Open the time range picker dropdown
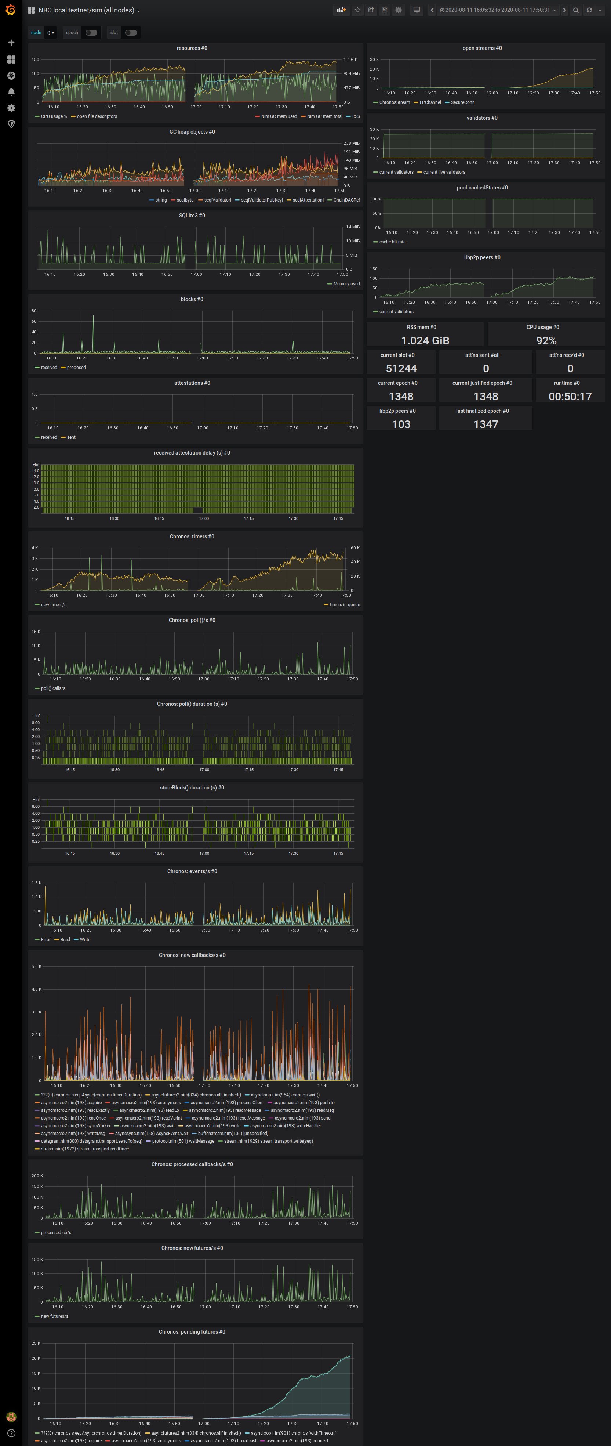The image size is (611, 1446). 498,10
